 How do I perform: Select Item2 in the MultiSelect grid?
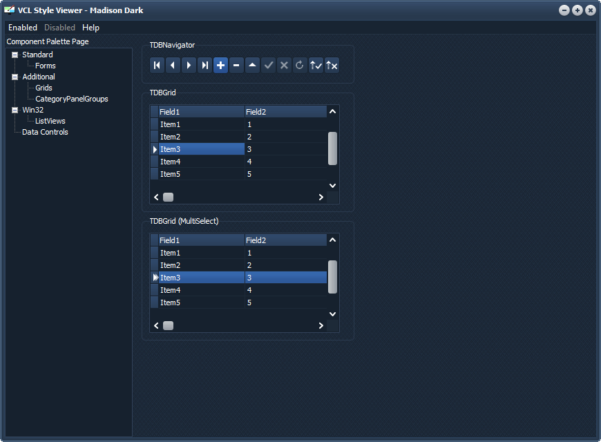click(x=202, y=265)
